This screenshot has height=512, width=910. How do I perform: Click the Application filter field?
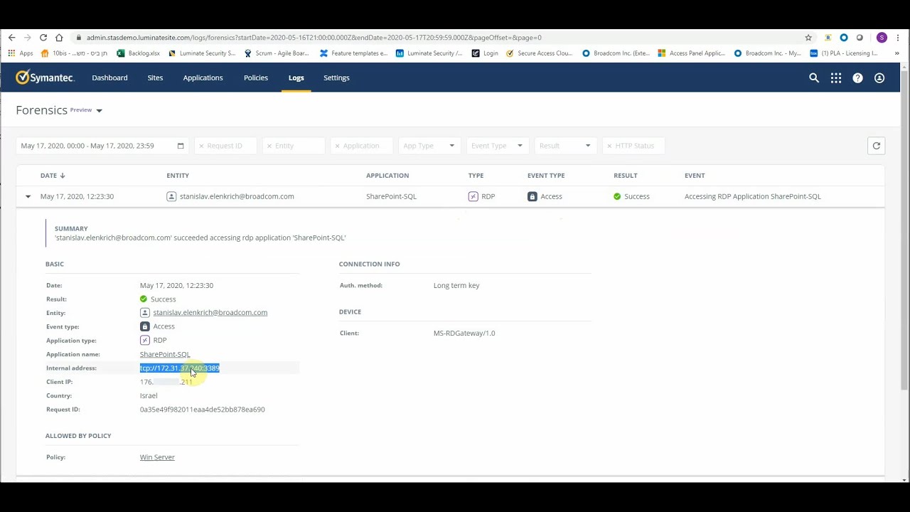click(x=362, y=146)
